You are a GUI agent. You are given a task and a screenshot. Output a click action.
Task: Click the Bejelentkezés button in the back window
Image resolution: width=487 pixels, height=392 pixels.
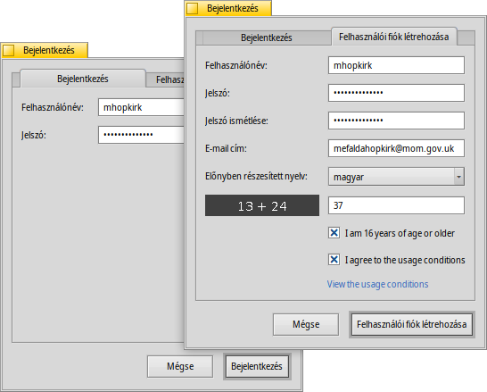click(257, 366)
